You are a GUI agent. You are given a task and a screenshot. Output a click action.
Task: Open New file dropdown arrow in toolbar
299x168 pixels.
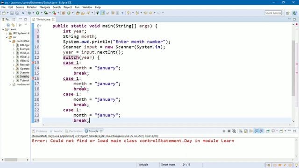click(x=8, y=13)
